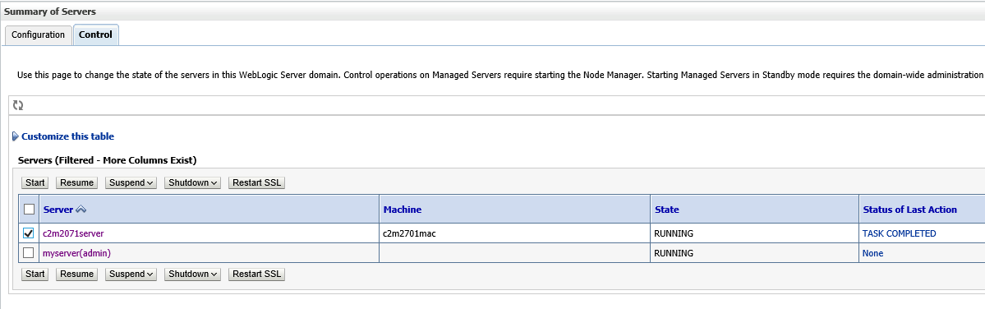Click the top Start button

(35, 182)
